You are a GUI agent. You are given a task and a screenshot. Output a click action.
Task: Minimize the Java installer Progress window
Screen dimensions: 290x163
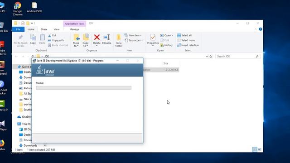pyautogui.click(x=117, y=61)
